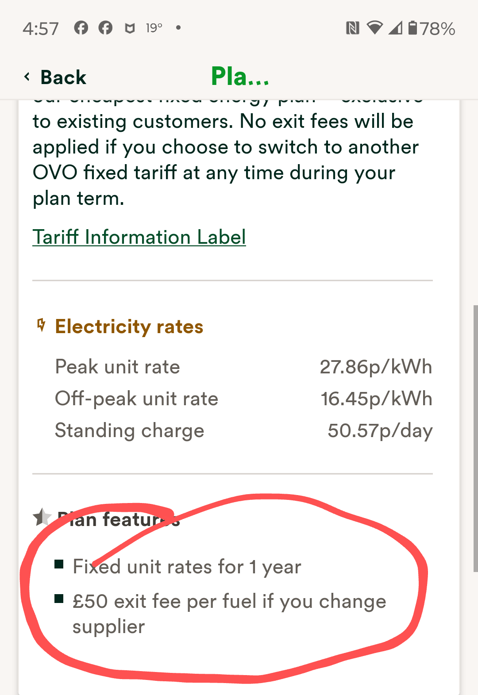The image size is (478, 695).
Task: Tap the truncated Pla... page title
Action: [x=240, y=76]
